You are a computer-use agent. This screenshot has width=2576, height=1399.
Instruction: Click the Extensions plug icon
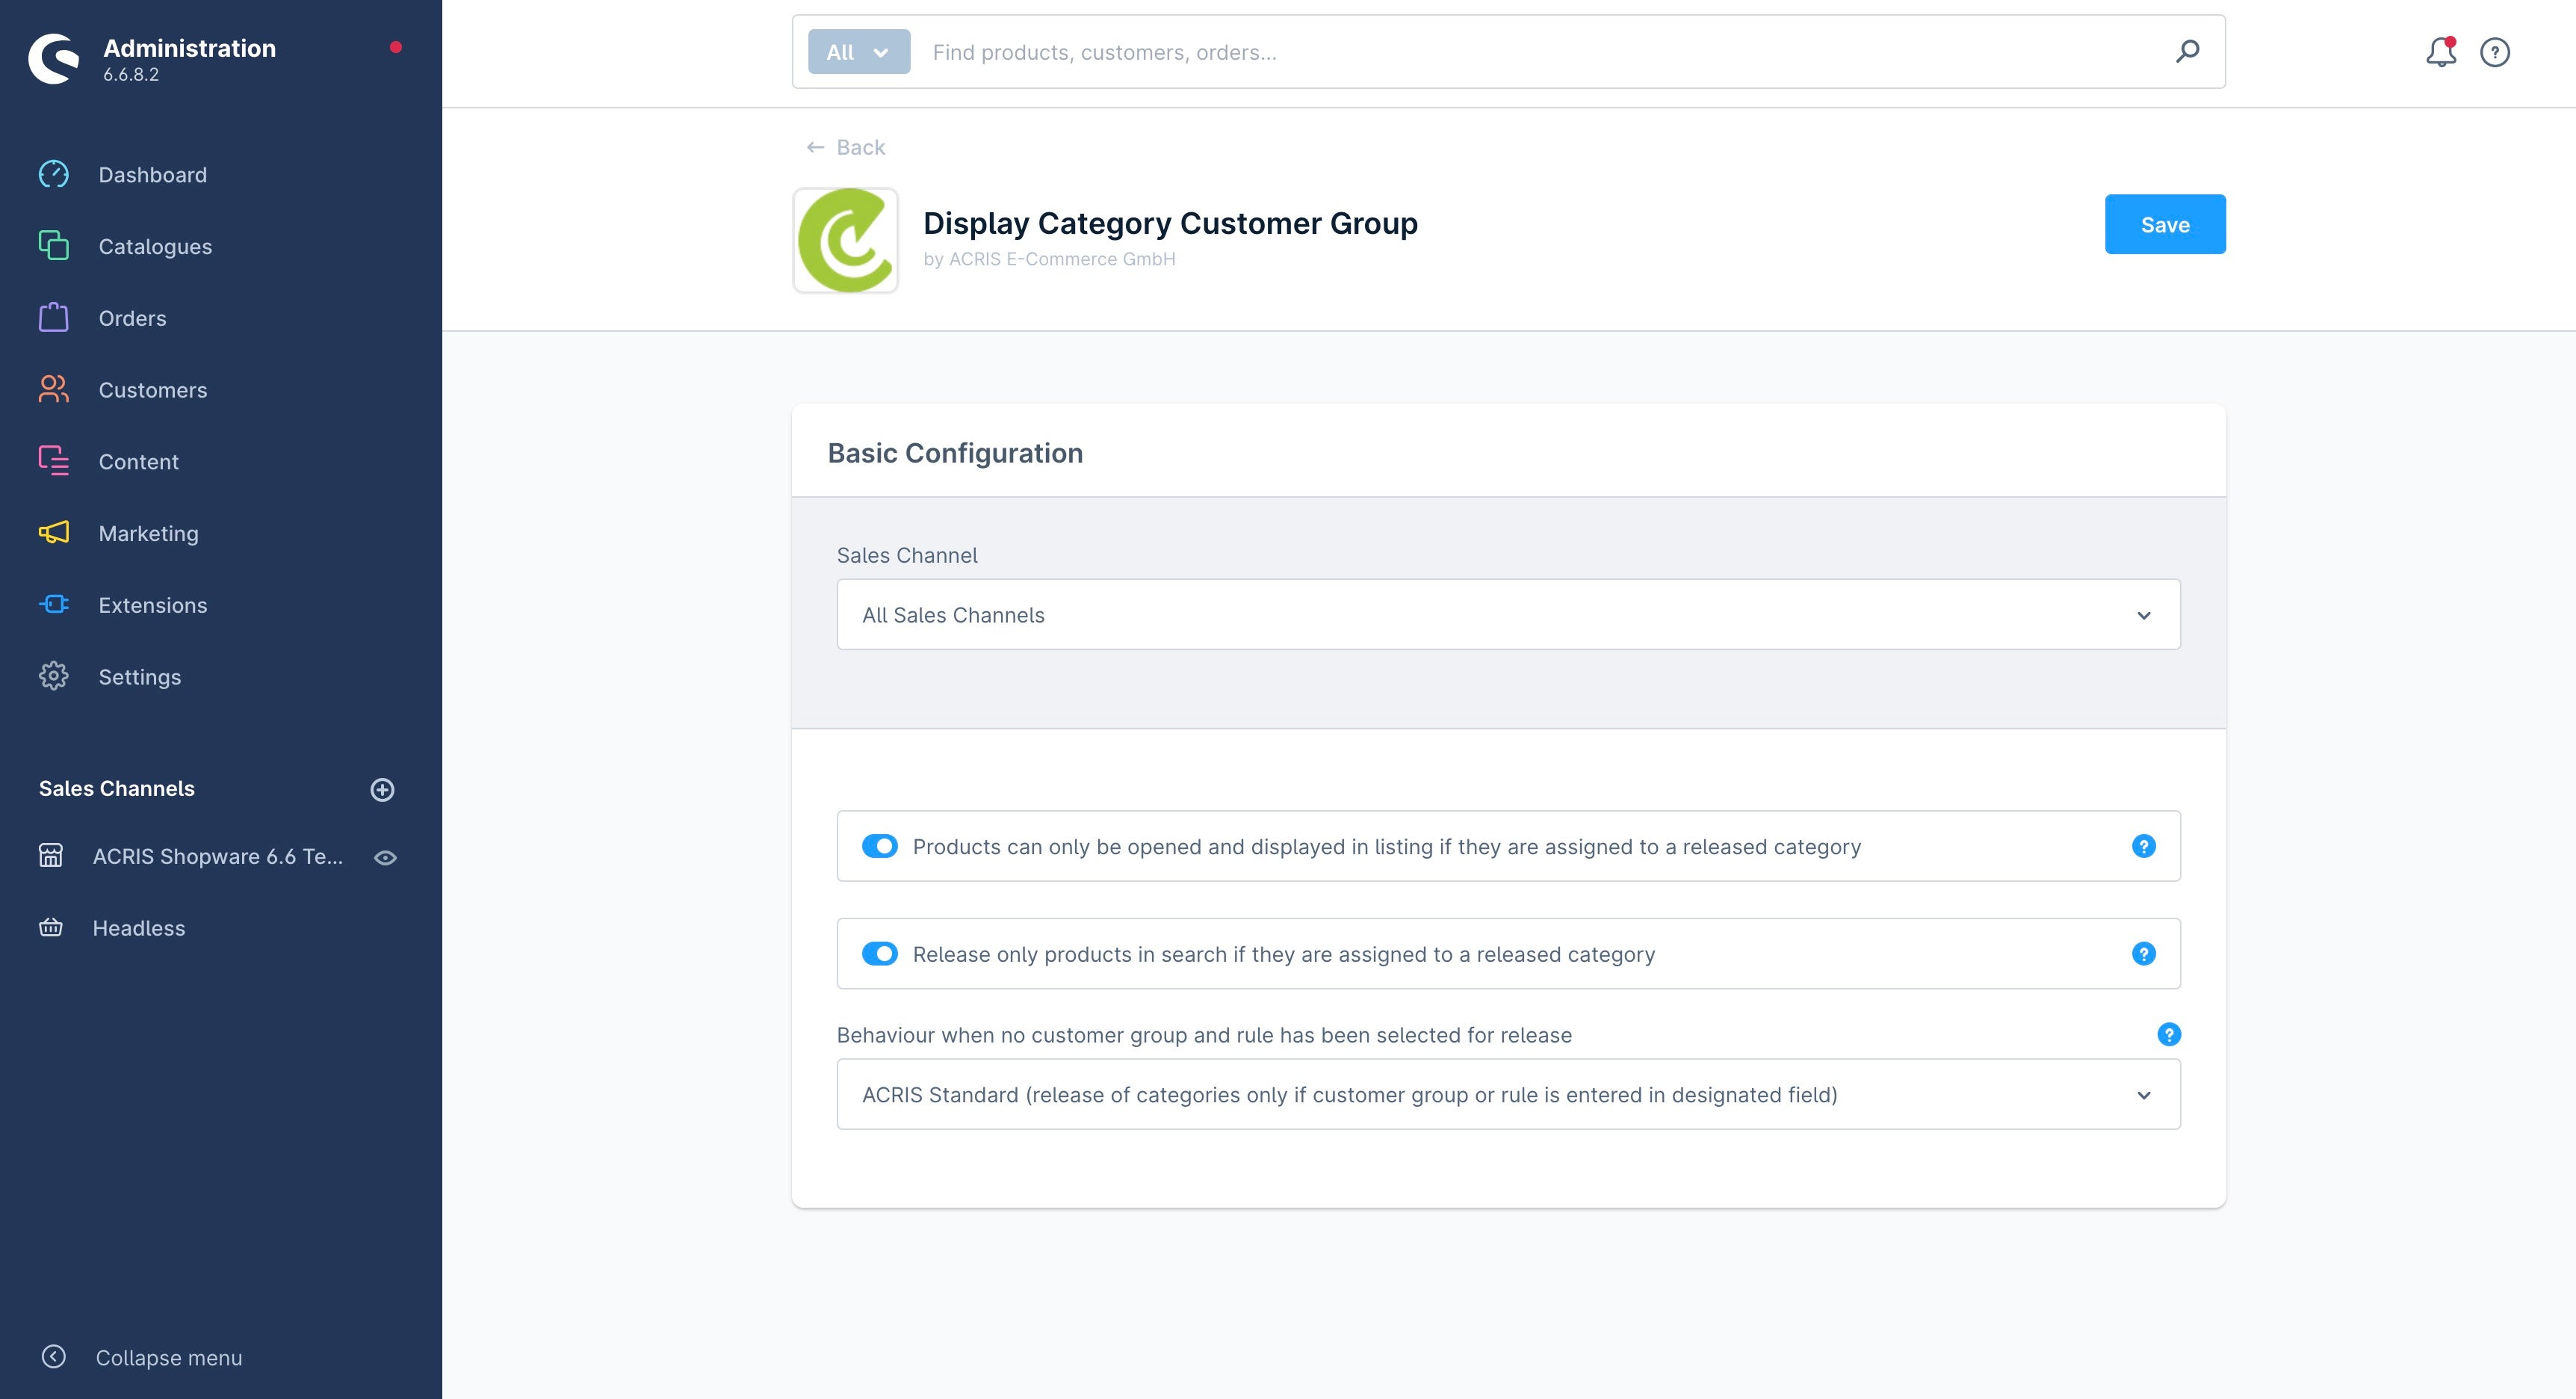point(54,604)
